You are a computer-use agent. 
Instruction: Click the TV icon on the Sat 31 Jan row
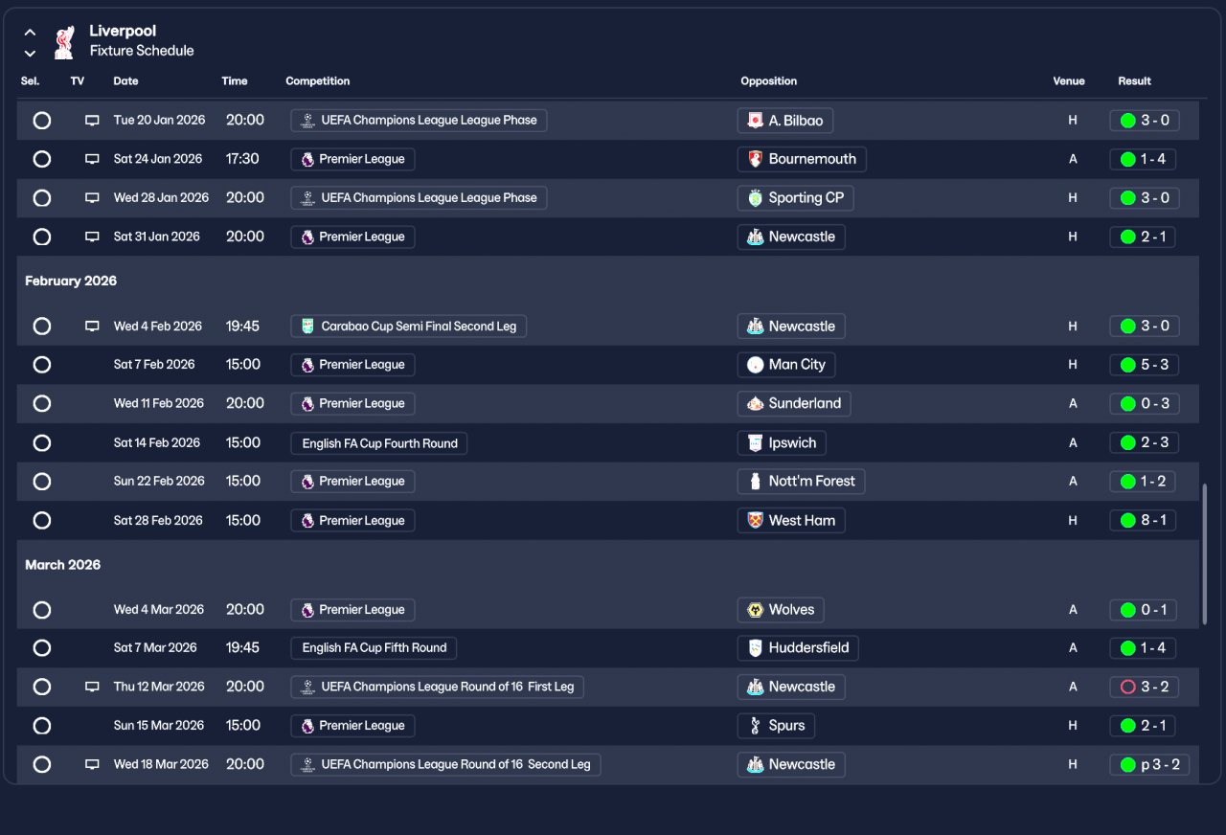[x=92, y=237]
